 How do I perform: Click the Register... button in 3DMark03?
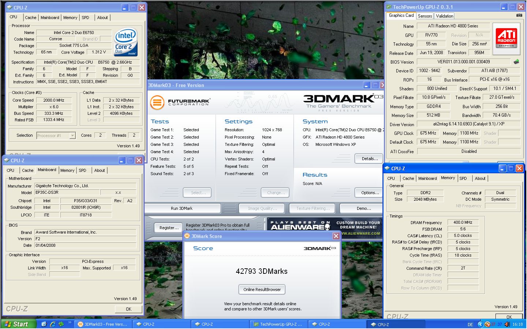[169, 227]
